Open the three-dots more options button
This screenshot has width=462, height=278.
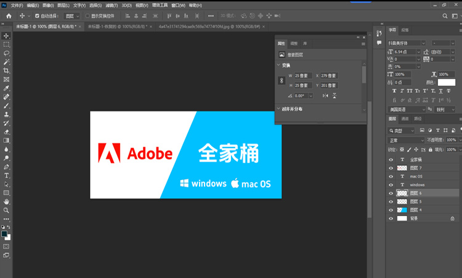pos(211,16)
